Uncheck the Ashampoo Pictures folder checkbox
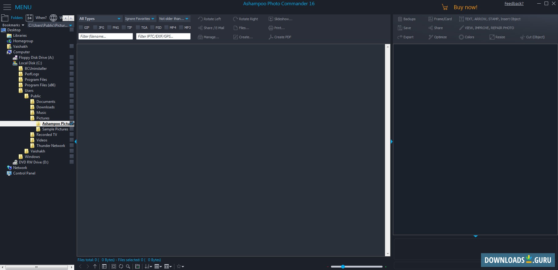The image size is (558, 270). (x=72, y=123)
